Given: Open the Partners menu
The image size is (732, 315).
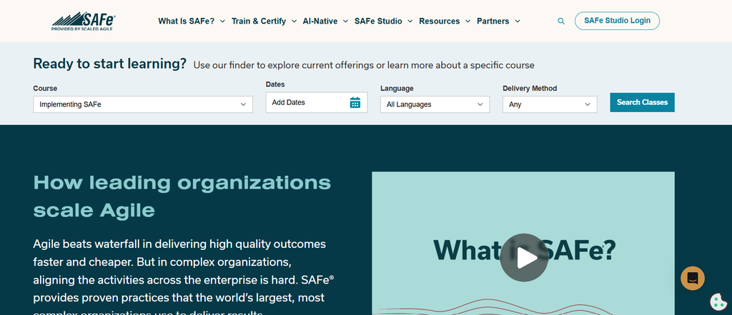Looking at the screenshot, I should click(x=493, y=21).
